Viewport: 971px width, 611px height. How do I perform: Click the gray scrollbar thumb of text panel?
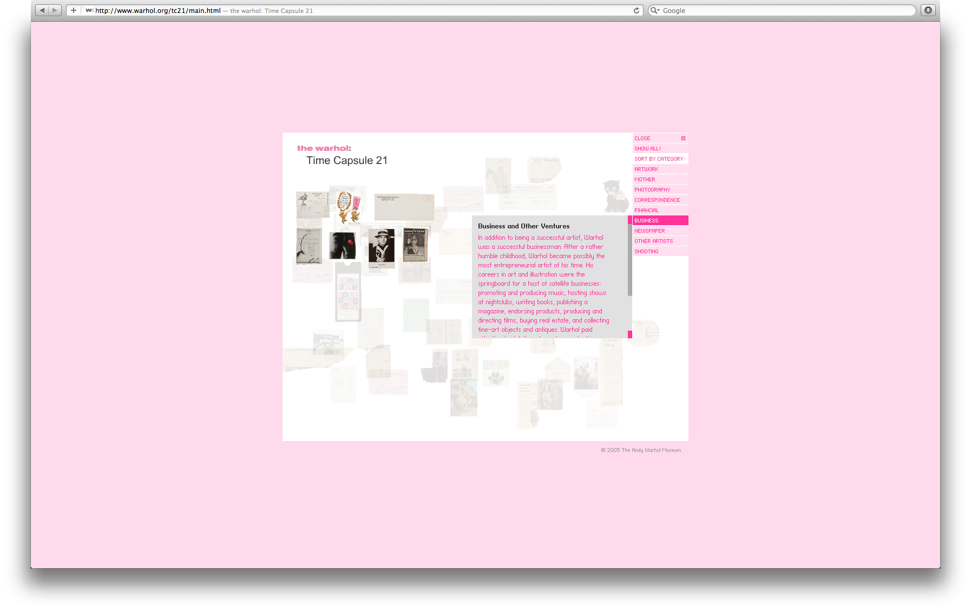[x=630, y=260]
